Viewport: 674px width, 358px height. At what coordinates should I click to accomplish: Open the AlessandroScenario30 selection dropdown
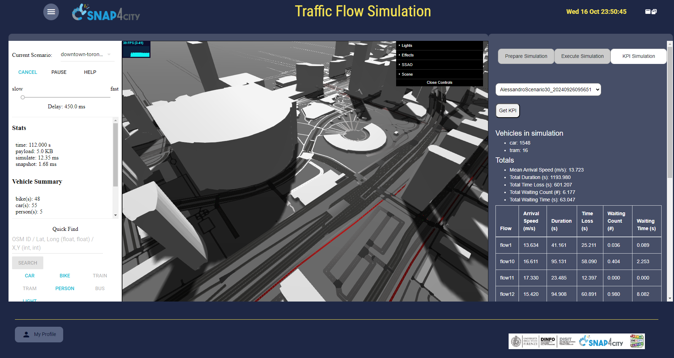pyautogui.click(x=548, y=89)
